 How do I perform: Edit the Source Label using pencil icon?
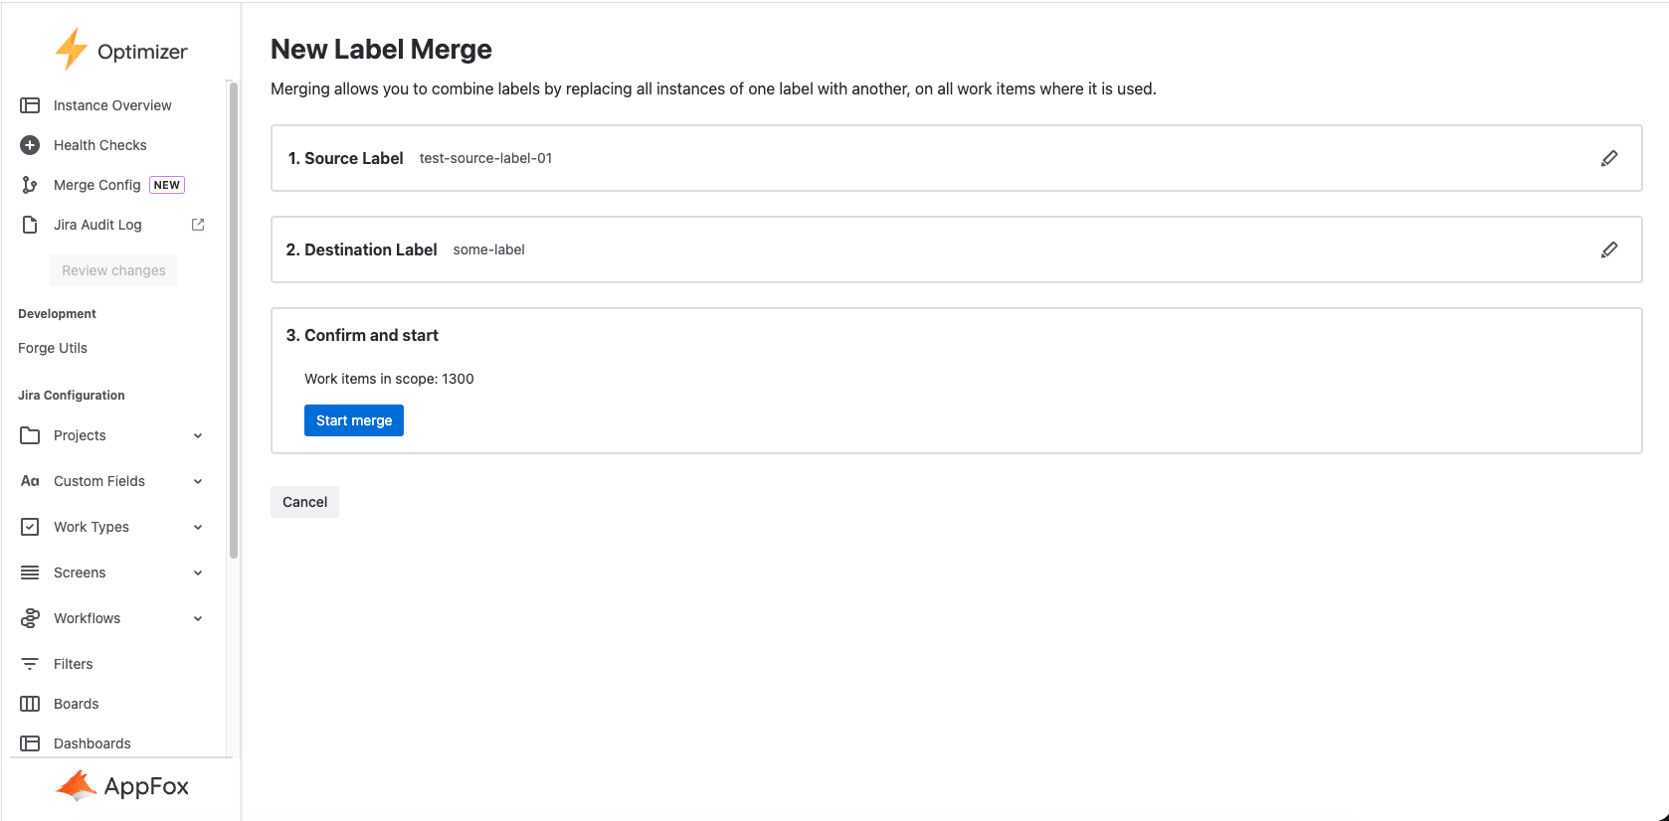(1609, 158)
